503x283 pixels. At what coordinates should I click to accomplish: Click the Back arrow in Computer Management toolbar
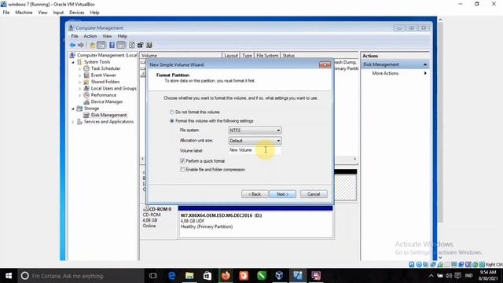coord(72,46)
